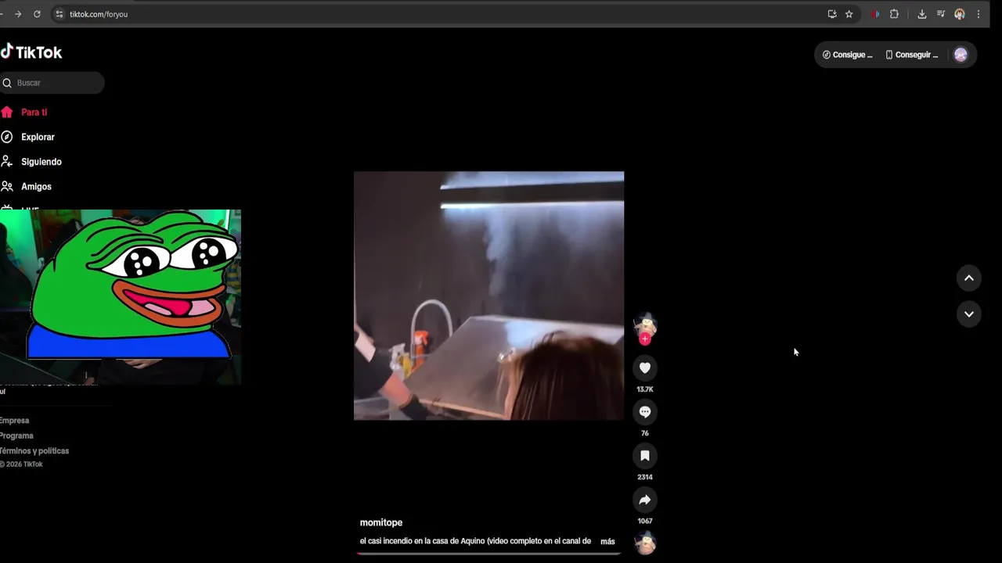Go to the previous video with the up chevron
Viewport: 1002px width, 563px height.
coord(968,278)
